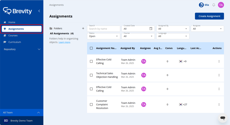The image size is (230, 125).
Task: Select all assignments with header checkbox
Action: coord(91,48)
